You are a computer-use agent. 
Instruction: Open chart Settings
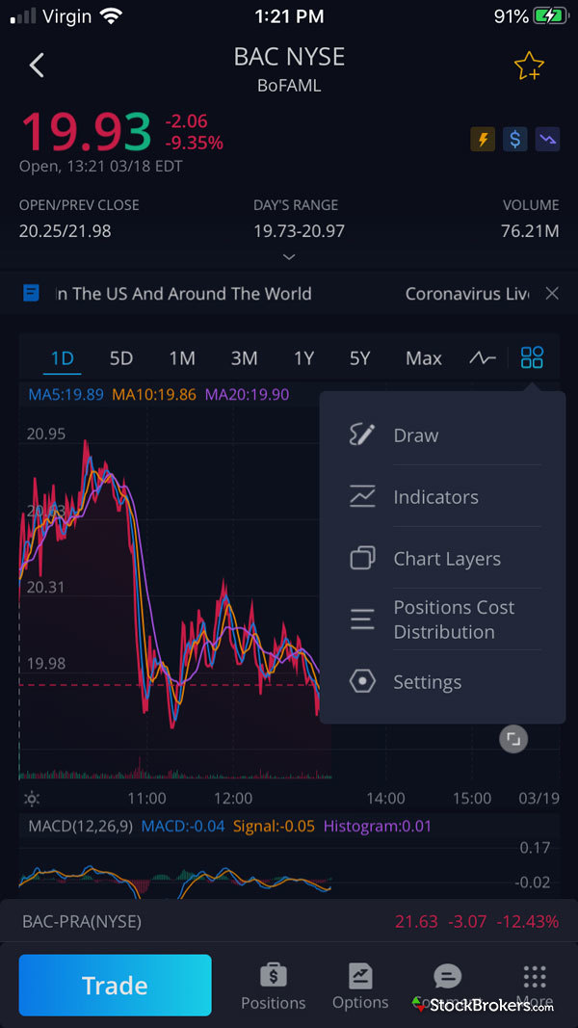pos(428,681)
